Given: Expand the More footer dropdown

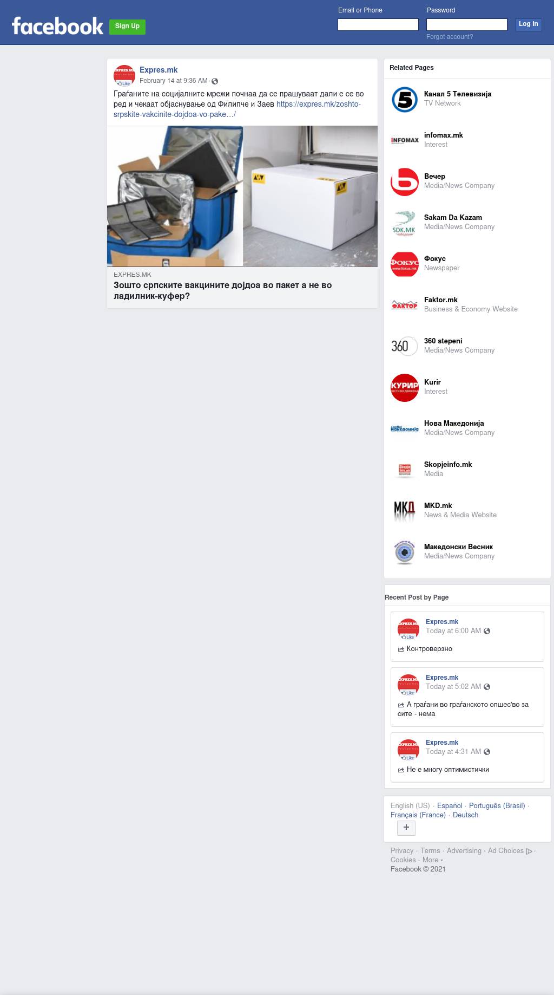Looking at the screenshot, I should click(x=433, y=860).
